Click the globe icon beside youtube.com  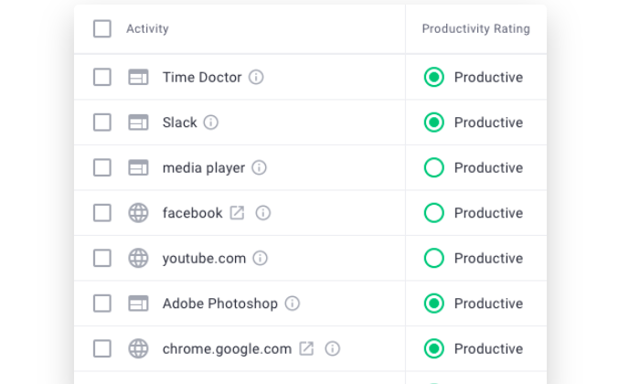click(138, 259)
